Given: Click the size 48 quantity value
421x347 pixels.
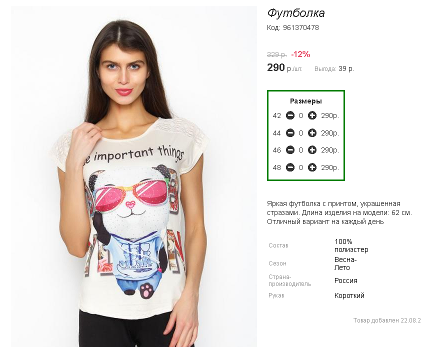Looking at the screenshot, I should click(x=301, y=168).
